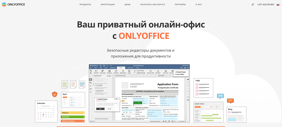Viewport: 282px width, 127px height.
Task: Go to Previous Field in the editor
Action: coord(151,72)
